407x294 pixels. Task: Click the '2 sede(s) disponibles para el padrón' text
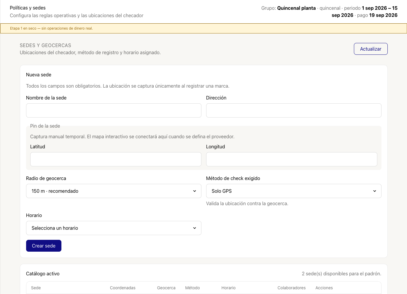pos(341,274)
